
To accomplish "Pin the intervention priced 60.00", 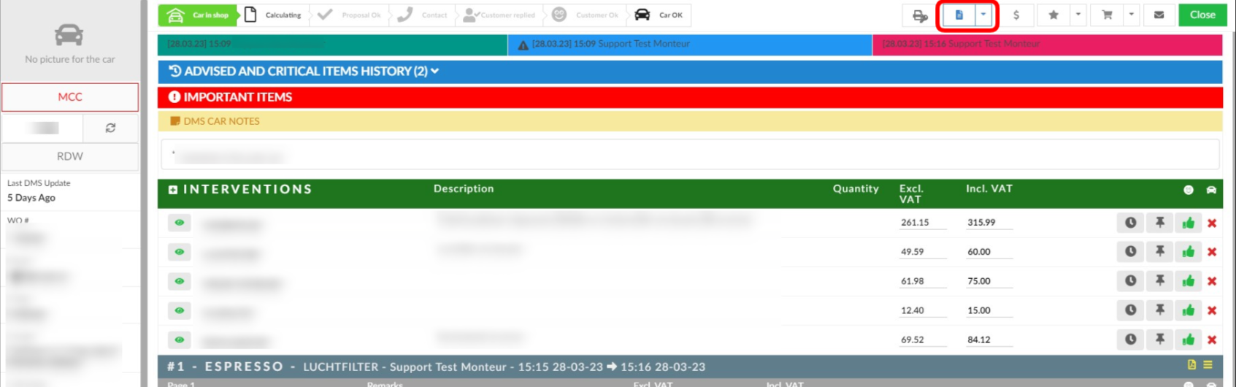I will 1159,252.
